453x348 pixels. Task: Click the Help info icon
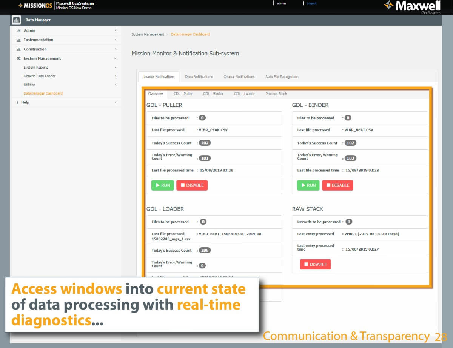tap(17, 102)
